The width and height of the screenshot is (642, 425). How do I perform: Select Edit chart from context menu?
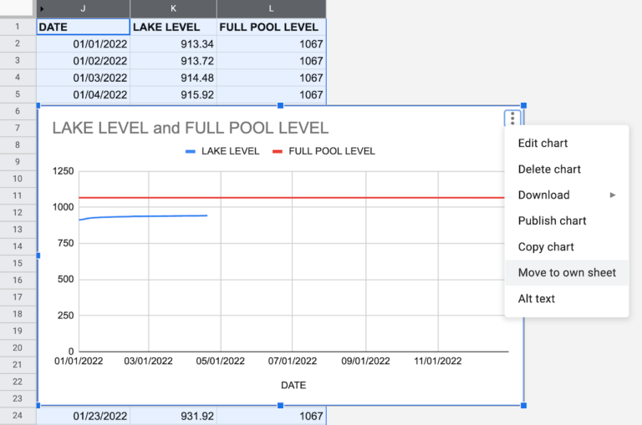(543, 144)
